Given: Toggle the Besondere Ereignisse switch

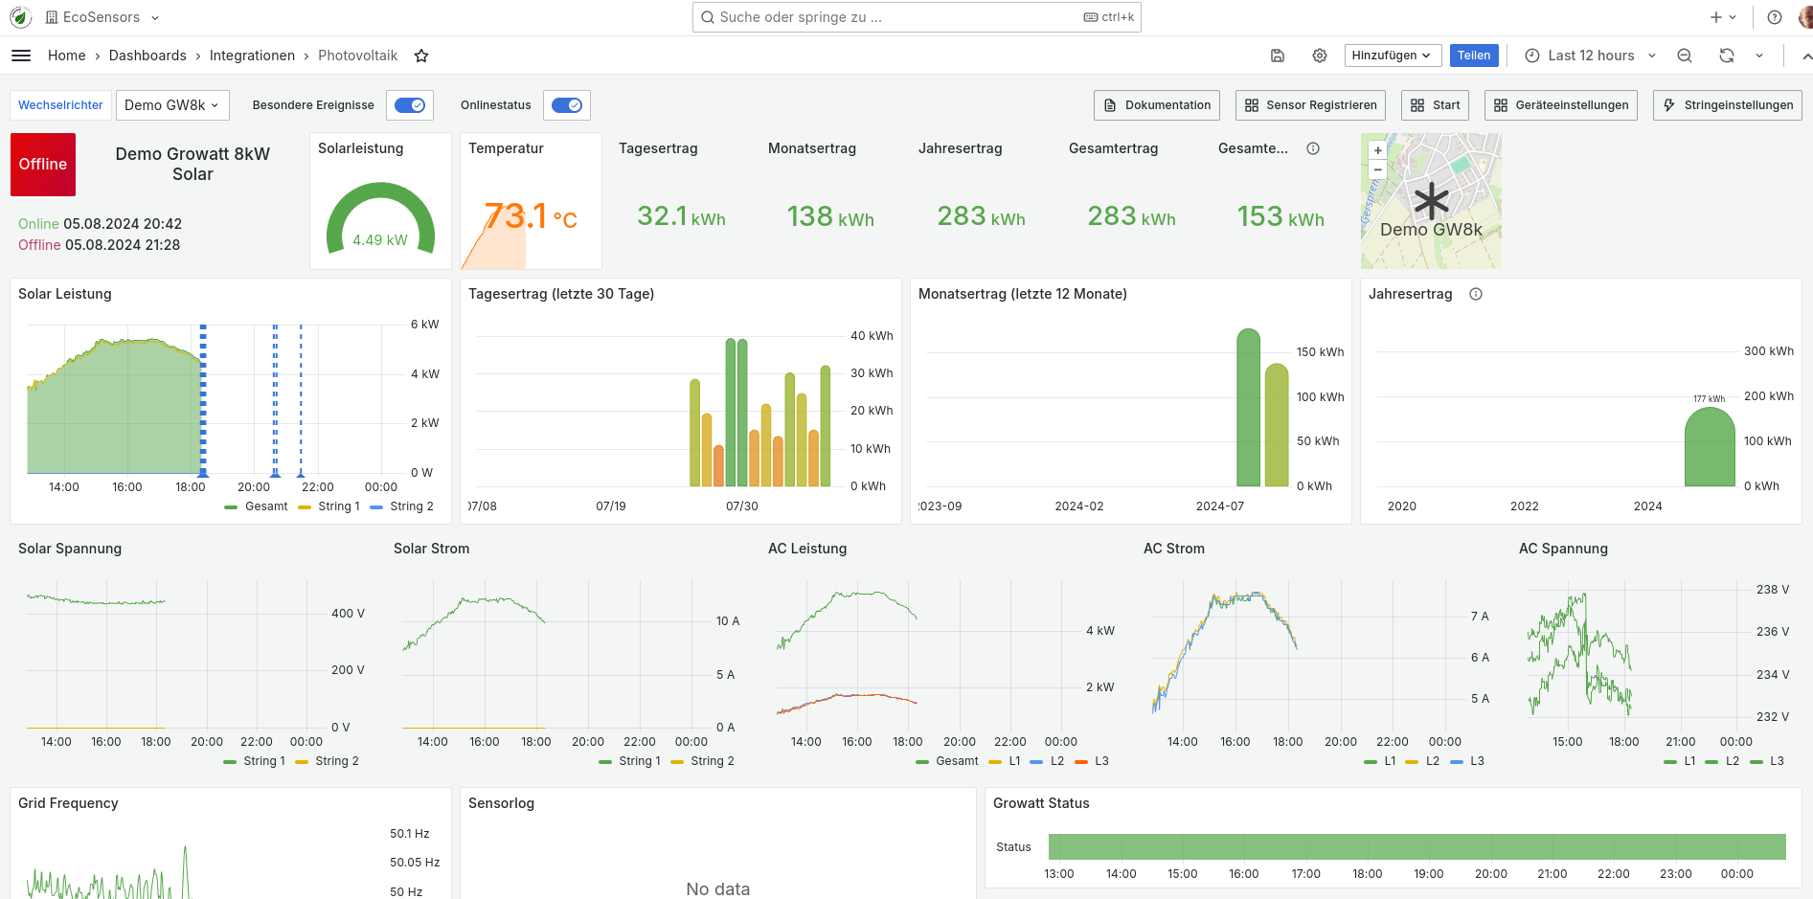Looking at the screenshot, I should click(x=410, y=105).
